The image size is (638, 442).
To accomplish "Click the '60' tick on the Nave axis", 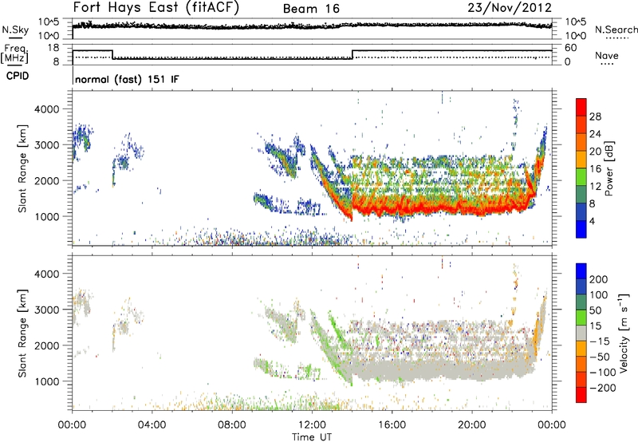I will [570, 48].
